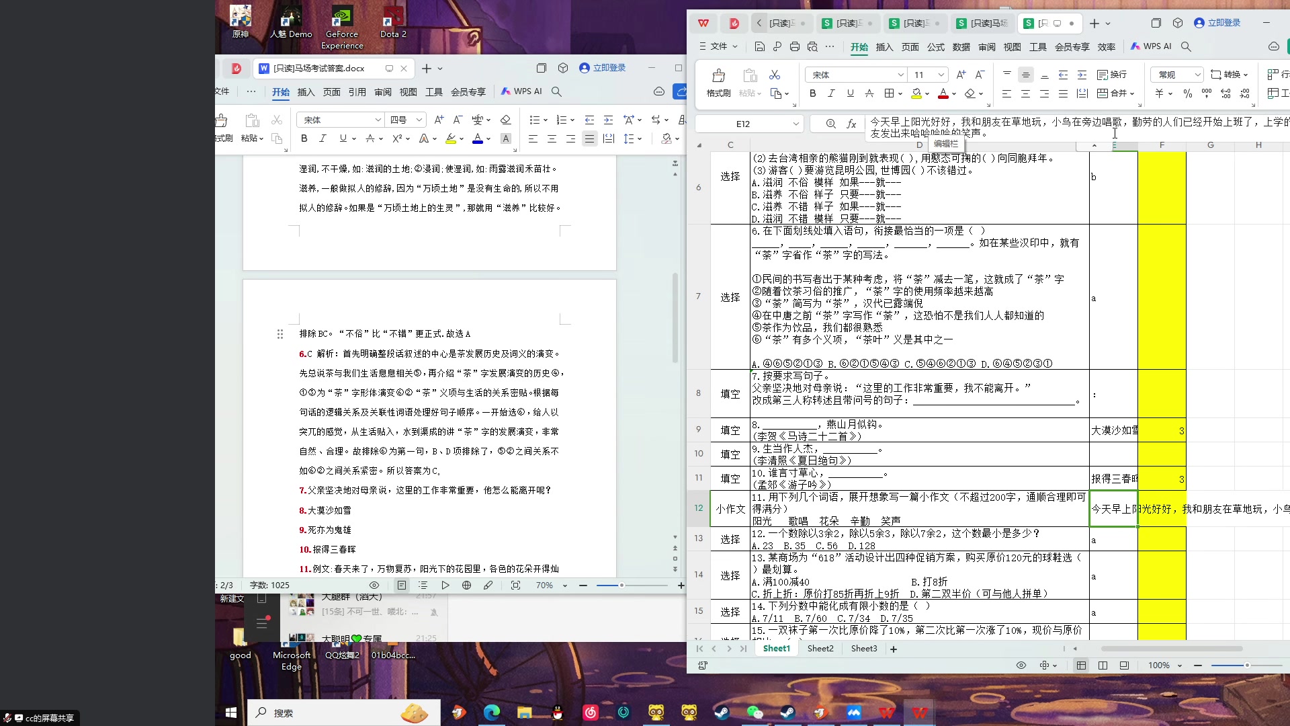1290x726 pixels.
Task: Click the spreadsheet zoom slider handle
Action: point(1247,665)
